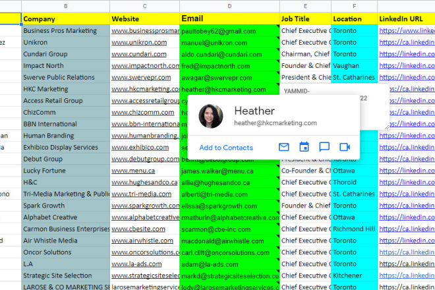The image size is (435, 290).
Task: Select Cundari Group company cell
Action: [65, 54]
